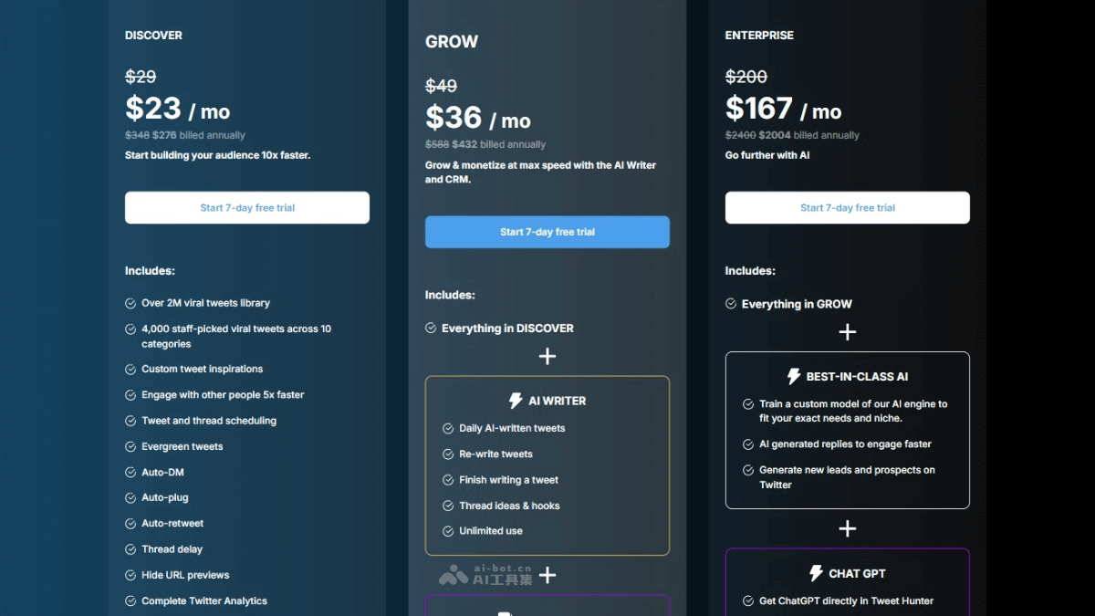1095x616 pixels.
Task: Click the plus icon below Everything in DISCOVER
Action: 547,356
